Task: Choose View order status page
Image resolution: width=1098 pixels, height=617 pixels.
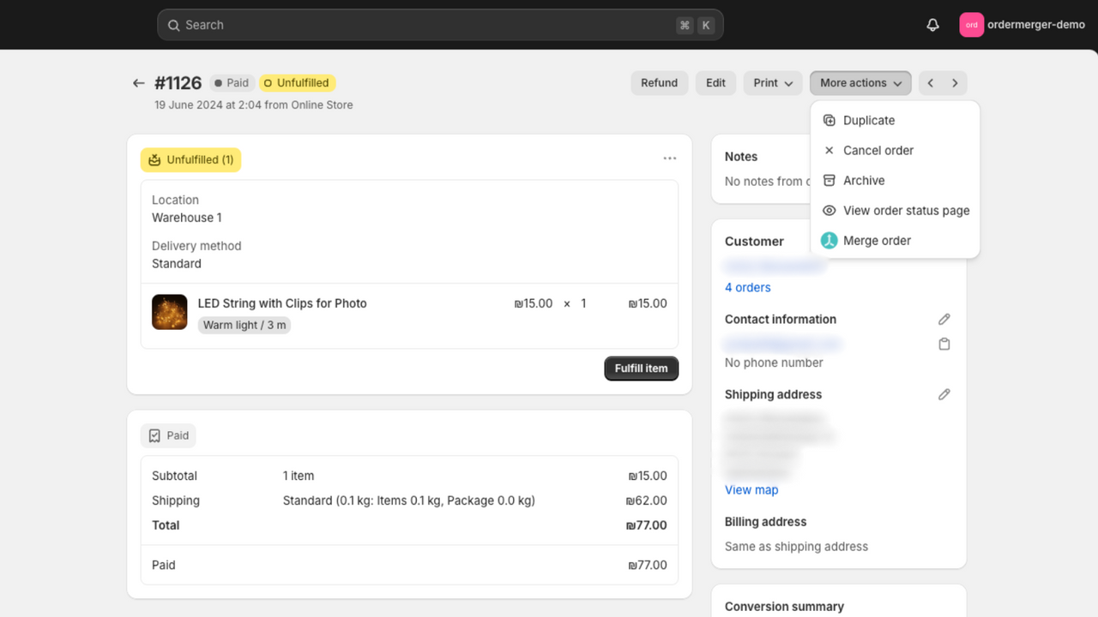Action: pos(895,210)
